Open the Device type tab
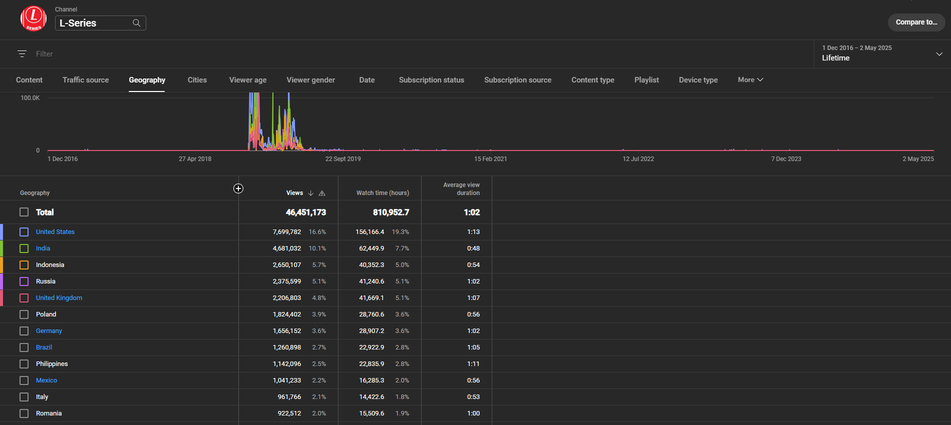Viewport: 951px width, 425px height. pyautogui.click(x=698, y=80)
